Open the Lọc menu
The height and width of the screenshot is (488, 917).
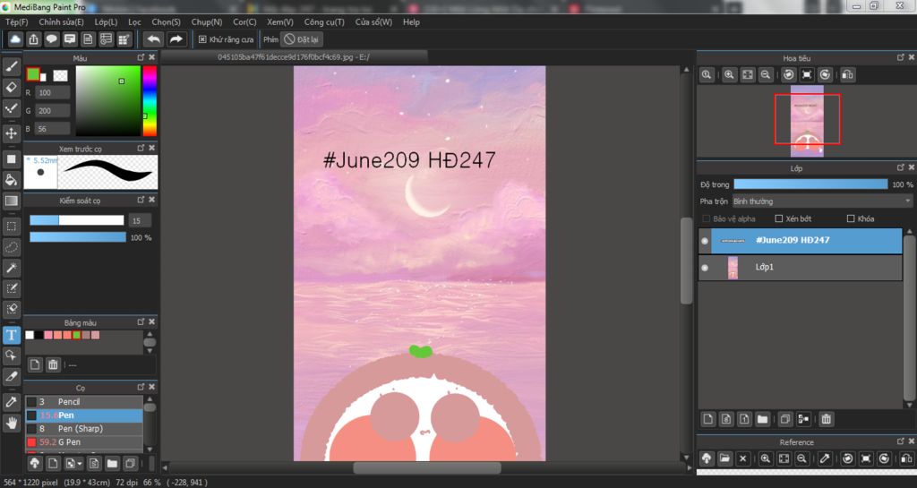coord(134,21)
